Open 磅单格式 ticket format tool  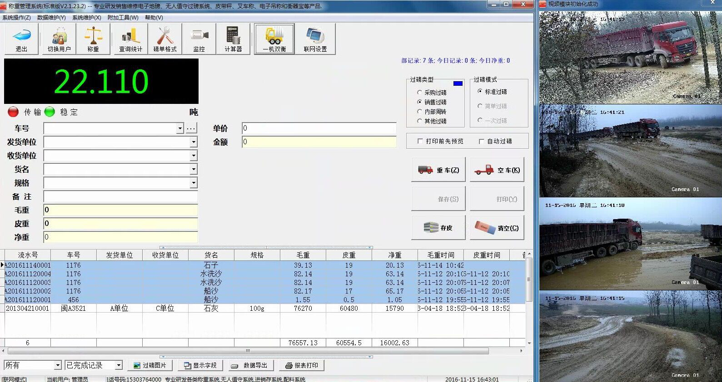[164, 39]
